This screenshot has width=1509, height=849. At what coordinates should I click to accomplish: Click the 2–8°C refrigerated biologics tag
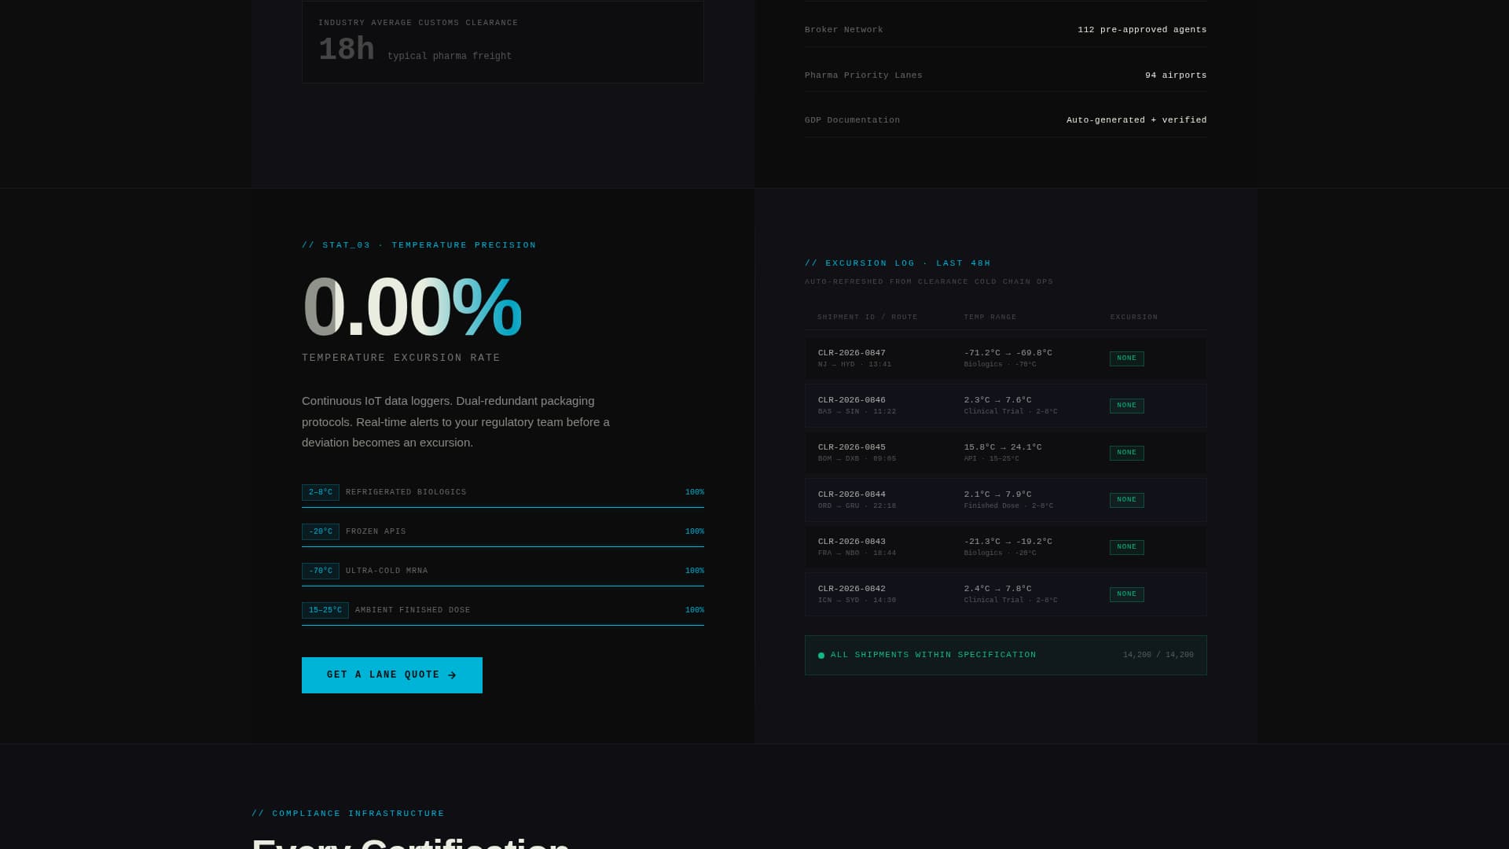[x=321, y=493]
